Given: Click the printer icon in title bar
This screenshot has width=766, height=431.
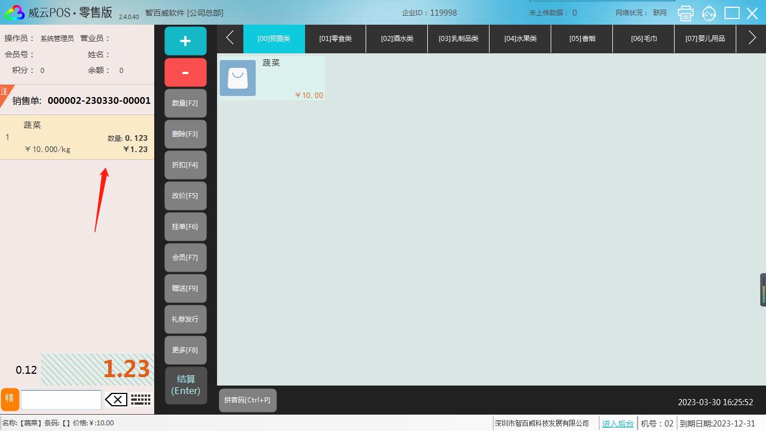Looking at the screenshot, I should pos(685,13).
